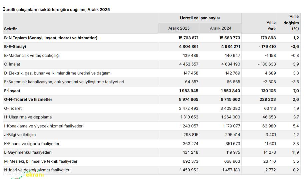Select the Ücretli çalışan sayısı header
This screenshot has width=304, height=179.
point(199,18)
